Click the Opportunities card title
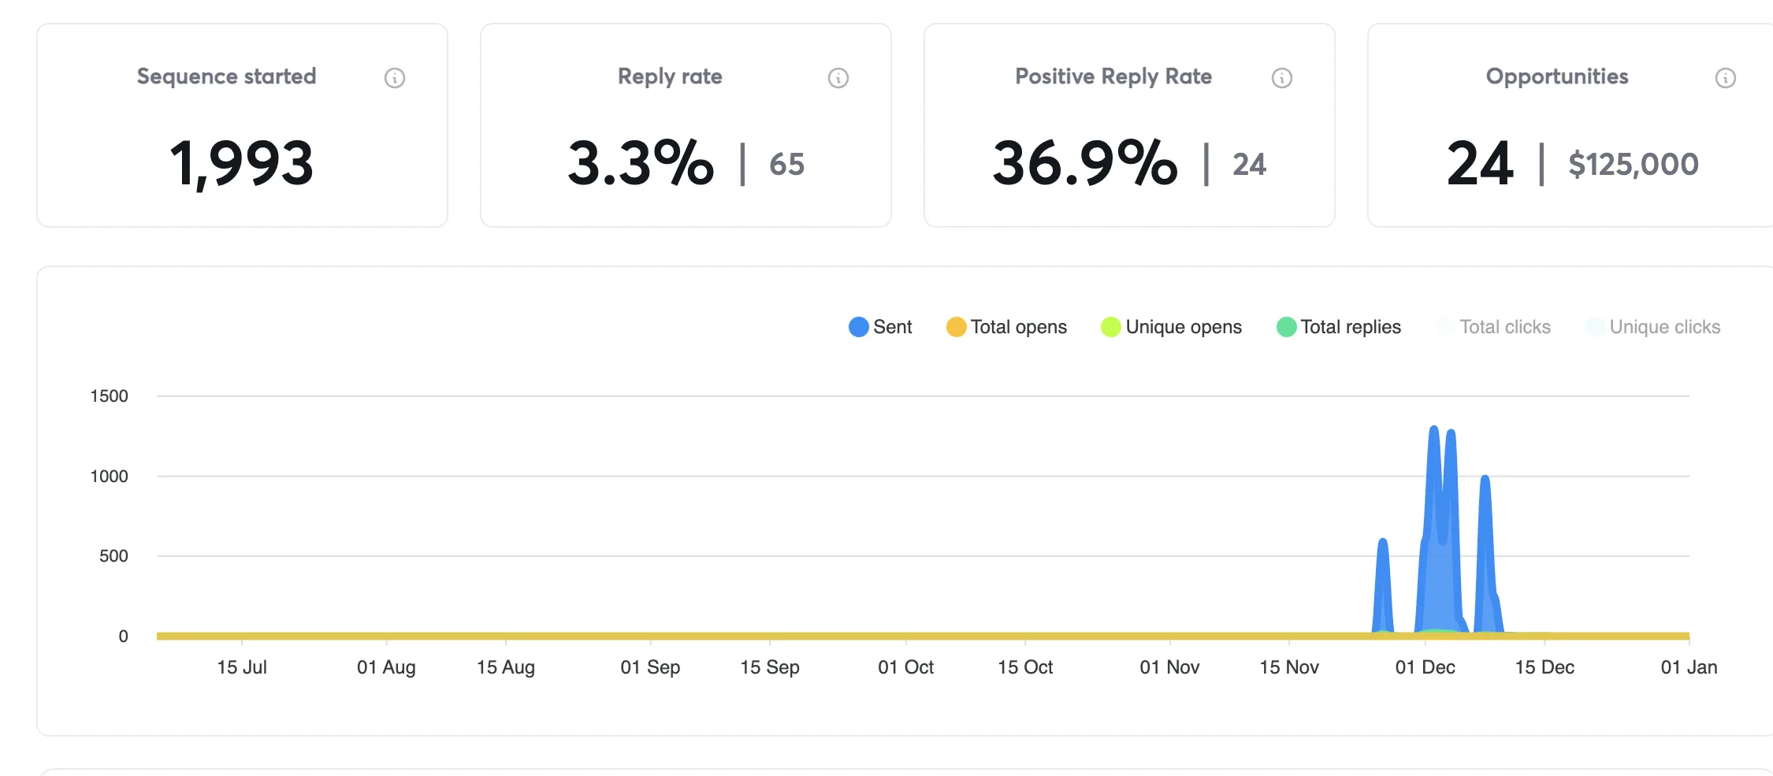This screenshot has height=776, width=1773. [x=1557, y=76]
